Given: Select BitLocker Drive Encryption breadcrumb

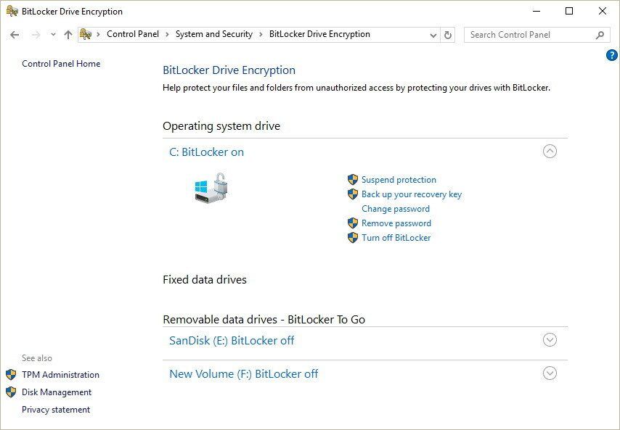Looking at the screenshot, I should click(319, 34).
